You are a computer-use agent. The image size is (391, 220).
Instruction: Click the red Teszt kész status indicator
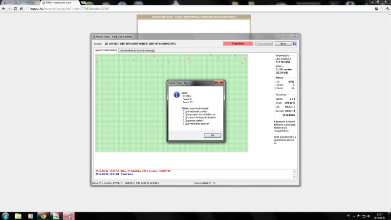click(x=238, y=44)
